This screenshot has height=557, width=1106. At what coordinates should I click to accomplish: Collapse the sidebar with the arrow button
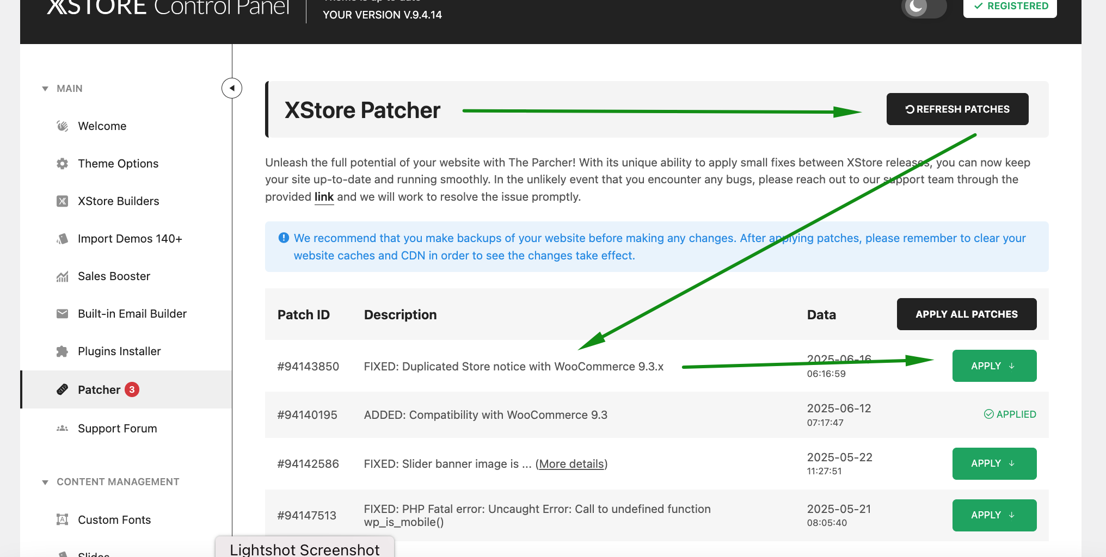click(232, 88)
